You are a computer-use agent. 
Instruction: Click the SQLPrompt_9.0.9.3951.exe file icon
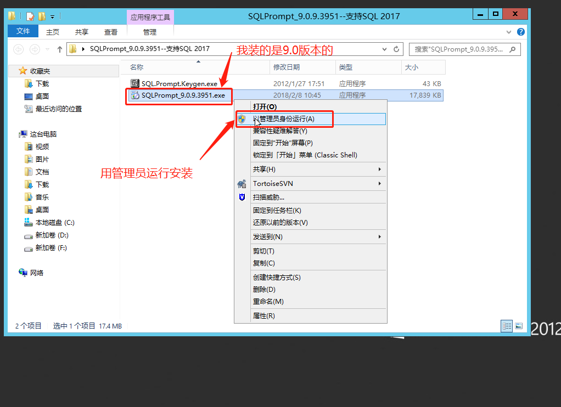(135, 95)
